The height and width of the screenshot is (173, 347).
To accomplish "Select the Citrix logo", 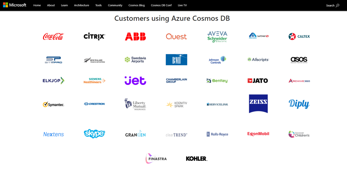I will (x=95, y=37).
